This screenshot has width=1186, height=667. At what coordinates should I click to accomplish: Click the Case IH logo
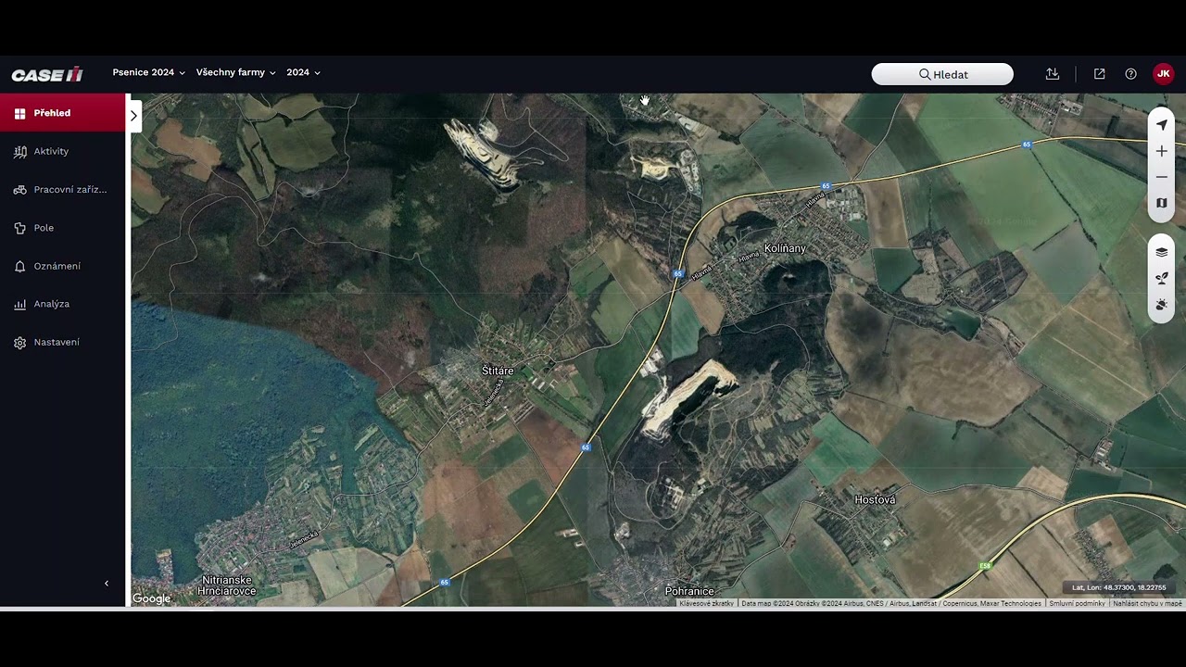coord(47,74)
